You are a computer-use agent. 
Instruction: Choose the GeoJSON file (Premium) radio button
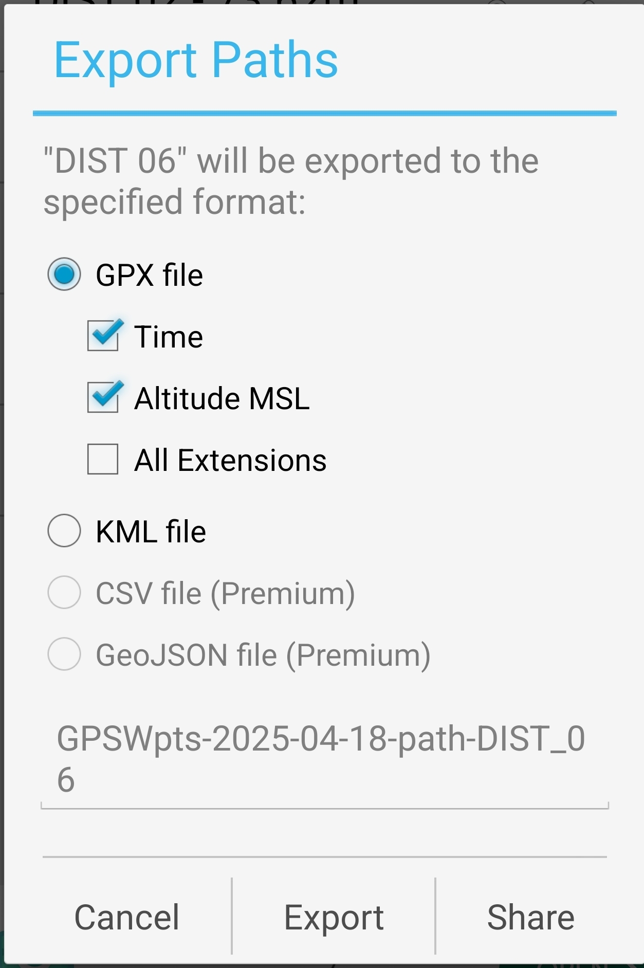pyautogui.click(x=64, y=654)
